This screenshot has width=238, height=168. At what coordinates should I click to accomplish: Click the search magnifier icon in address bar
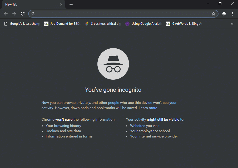click(x=33, y=14)
